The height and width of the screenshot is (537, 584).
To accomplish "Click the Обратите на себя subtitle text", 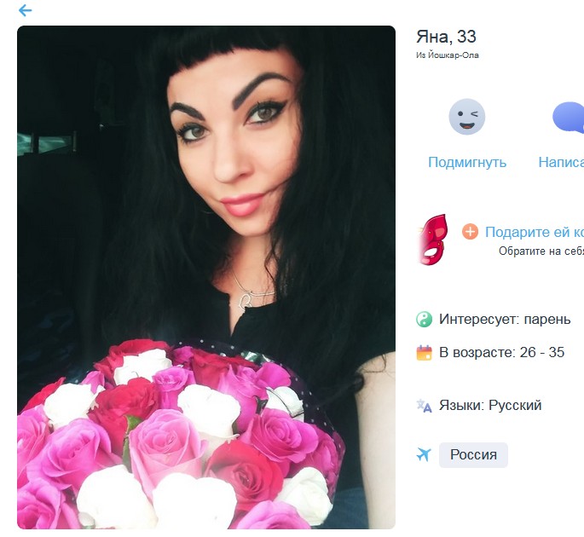I will point(541,251).
